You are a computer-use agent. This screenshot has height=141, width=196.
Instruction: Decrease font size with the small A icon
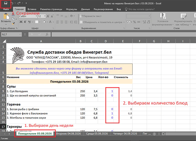(x=52, y=16)
